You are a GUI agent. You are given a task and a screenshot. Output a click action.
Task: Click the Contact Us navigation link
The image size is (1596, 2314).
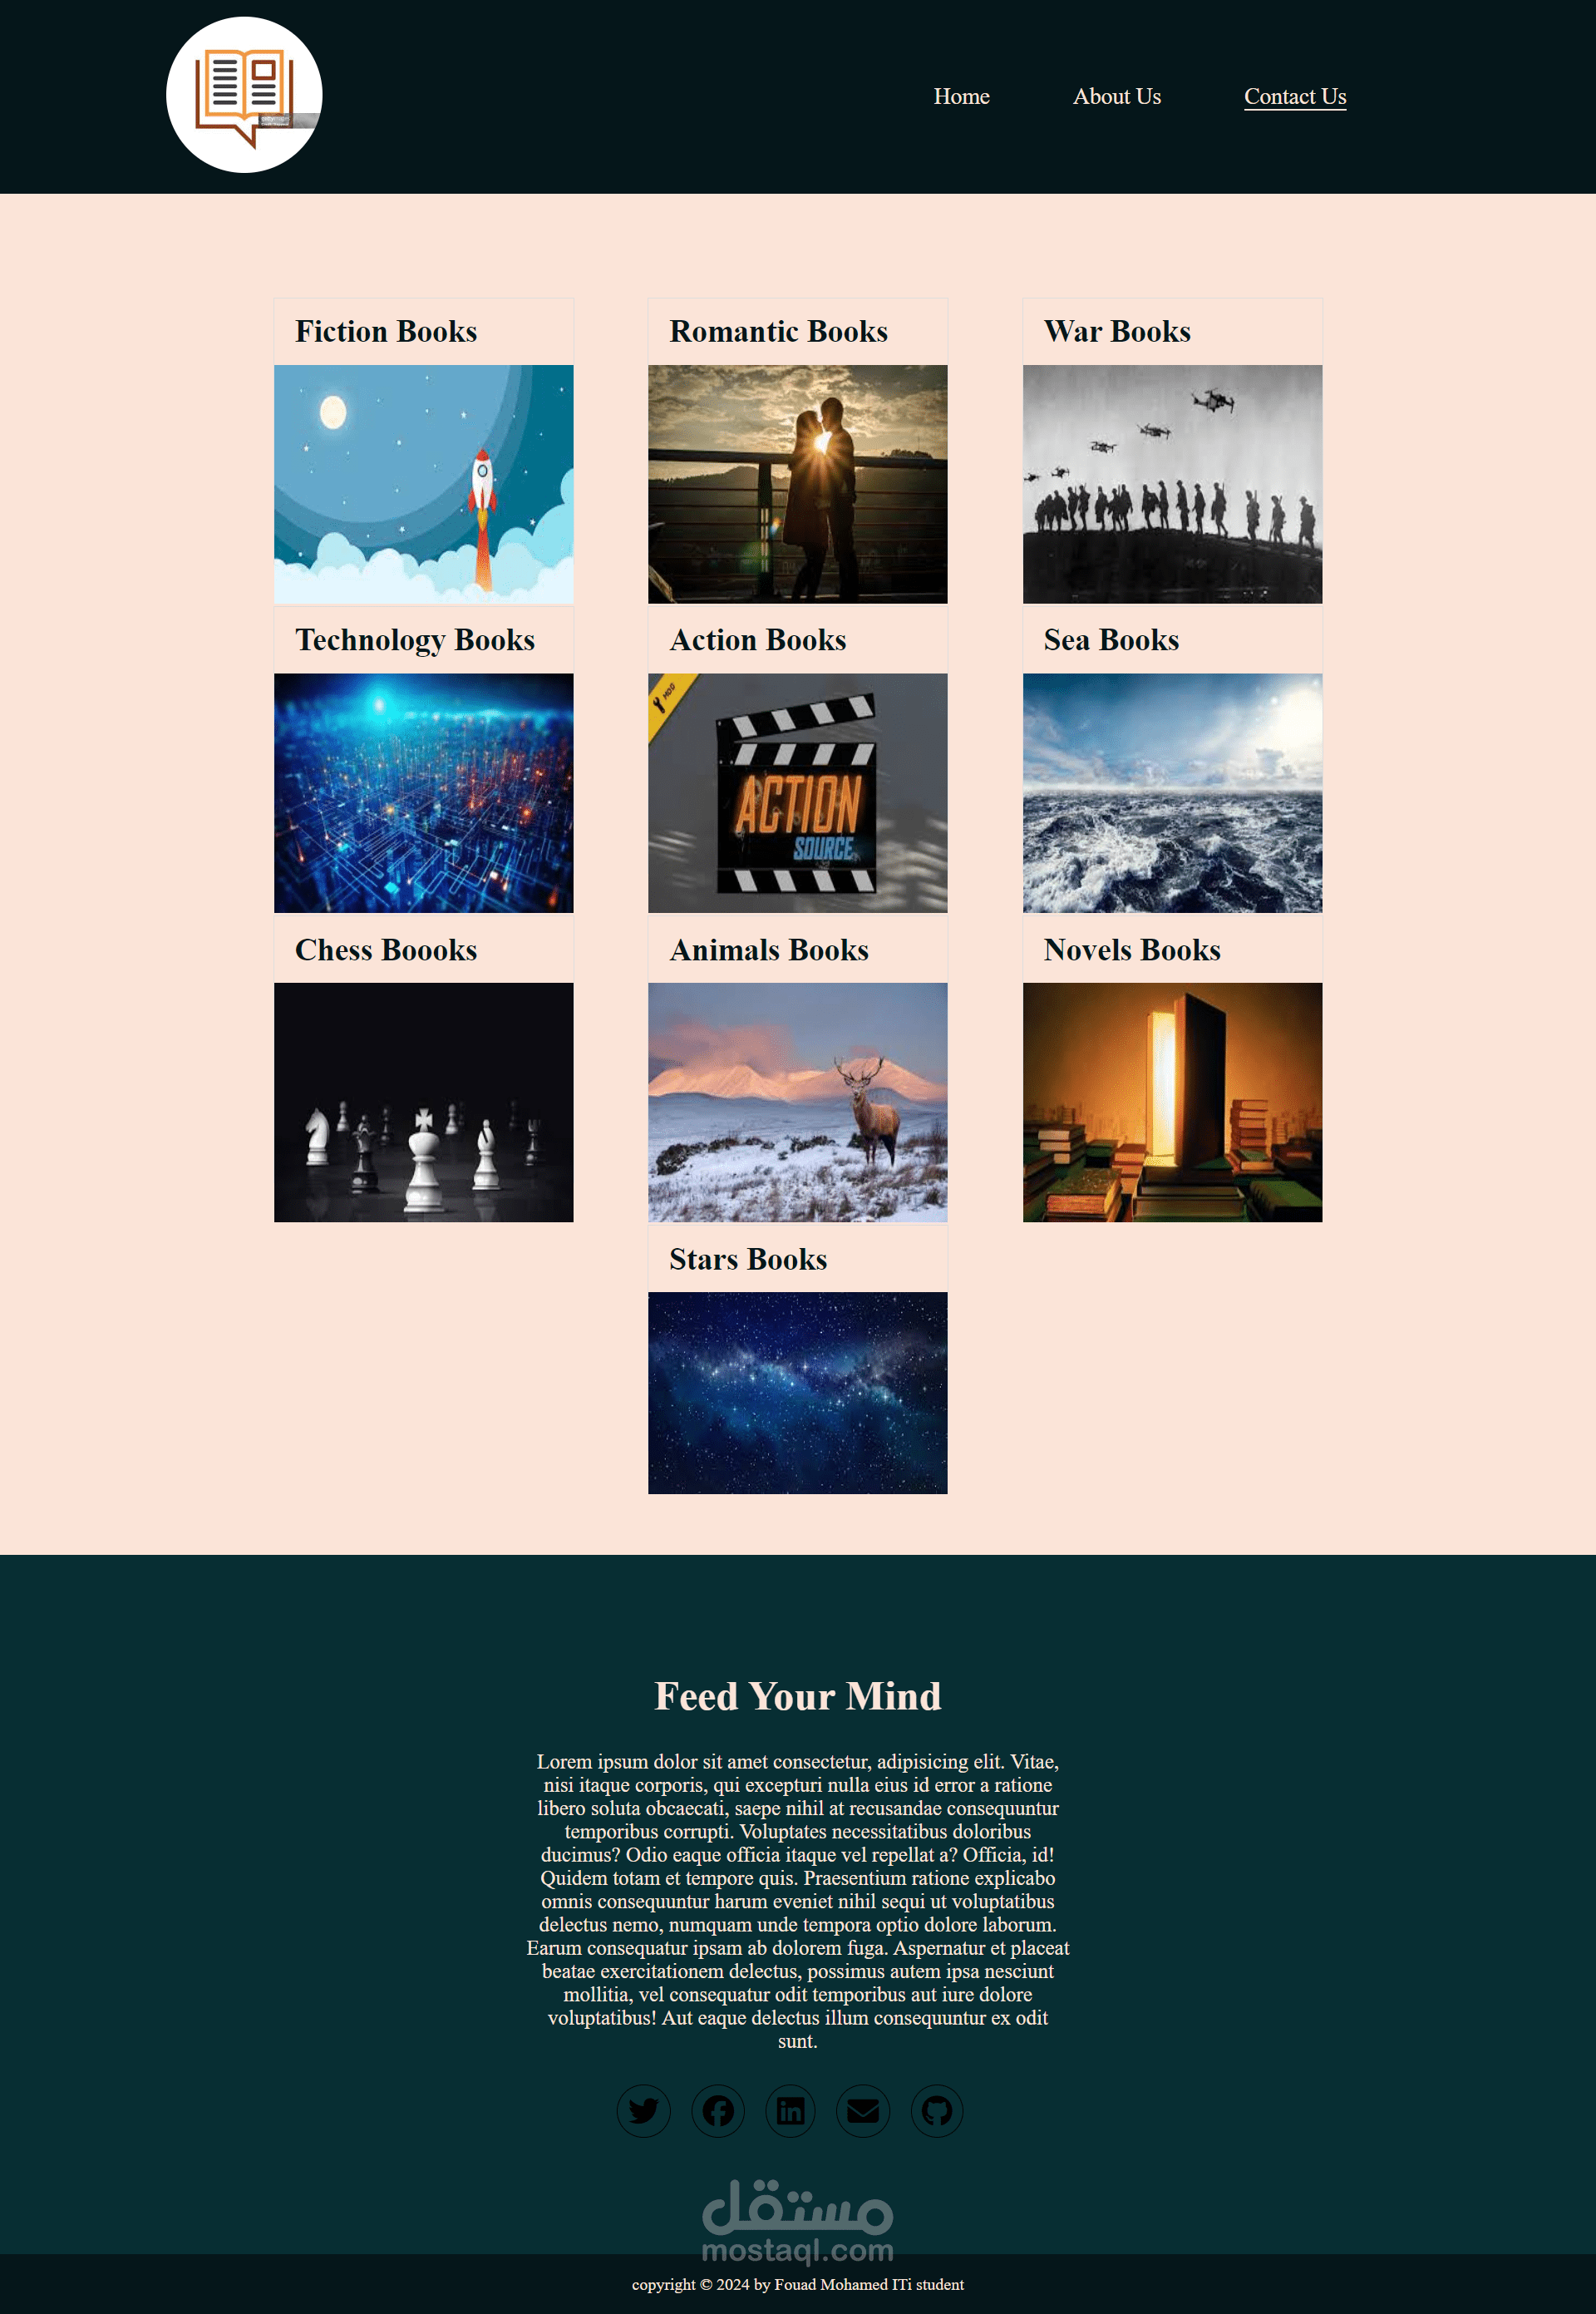(x=1295, y=95)
